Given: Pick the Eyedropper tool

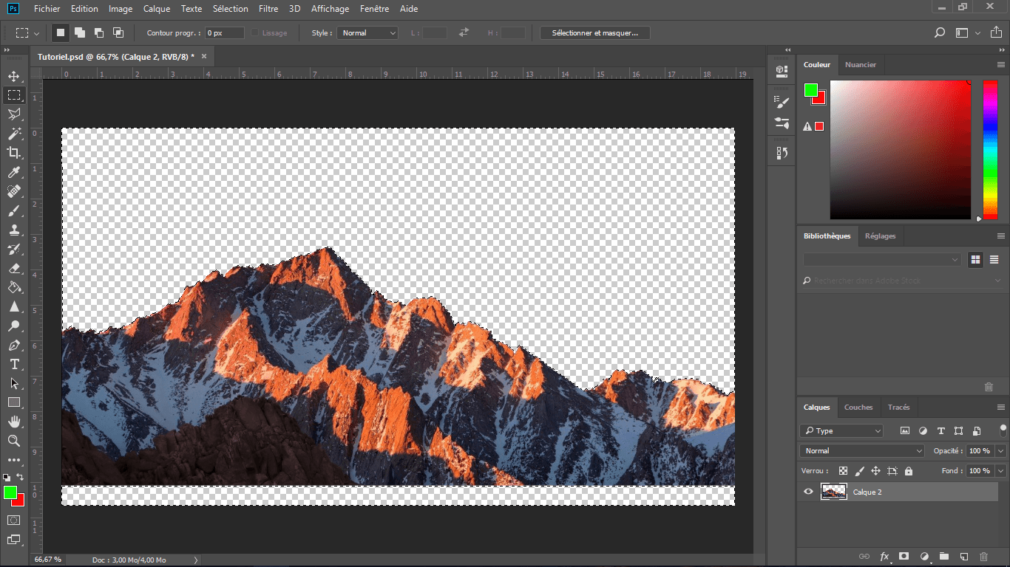Looking at the screenshot, I should [x=14, y=172].
